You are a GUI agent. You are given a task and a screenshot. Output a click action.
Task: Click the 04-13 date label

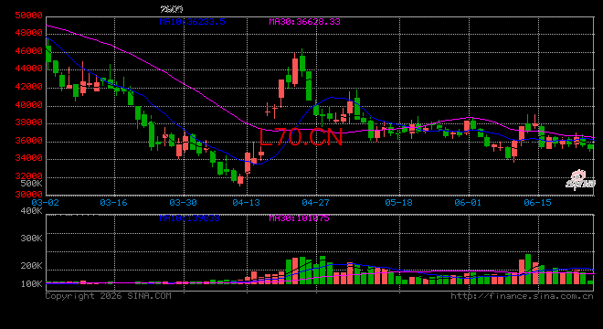[x=247, y=202]
